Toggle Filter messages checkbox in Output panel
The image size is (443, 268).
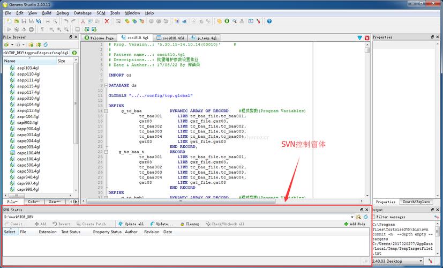pyautogui.click(x=374, y=217)
